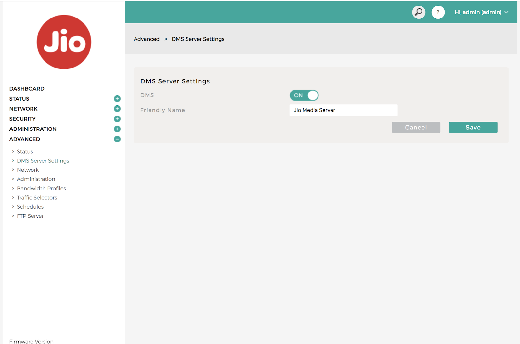Click the Save button
This screenshot has height=344, width=520.
[x=473, y=127]
